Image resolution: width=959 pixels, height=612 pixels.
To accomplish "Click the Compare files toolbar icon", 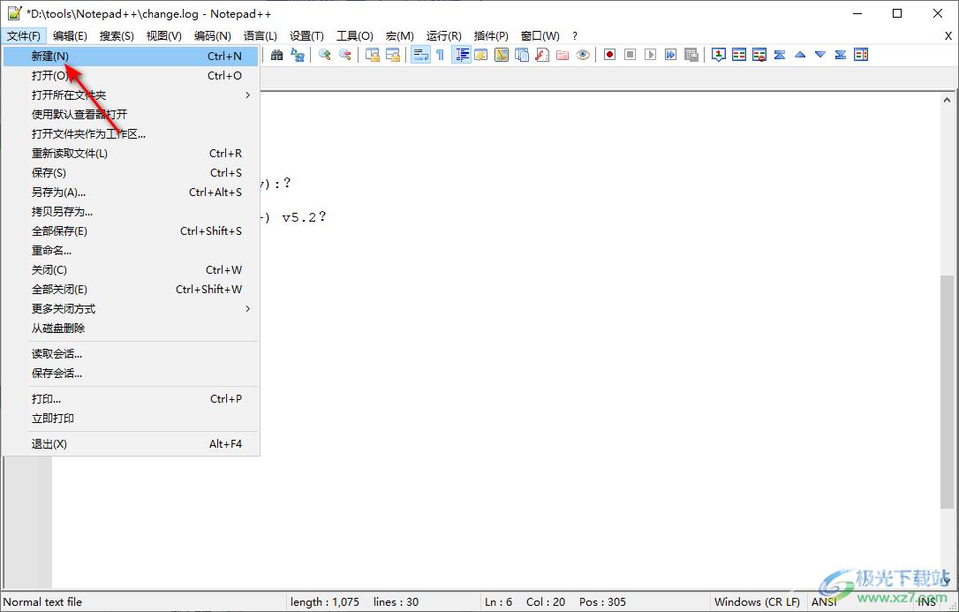I will pos(739,55).
